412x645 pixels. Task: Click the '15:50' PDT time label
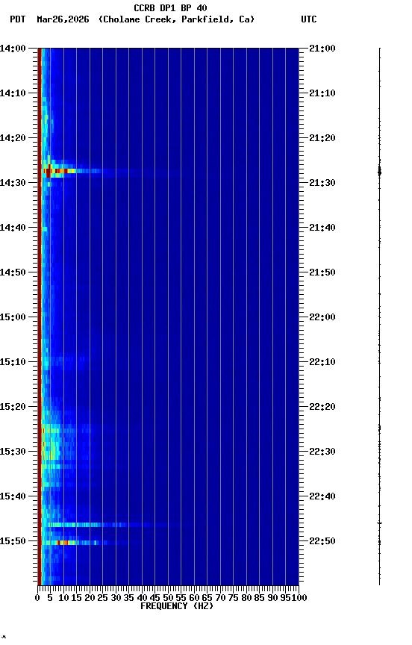(x=13, y=542)
